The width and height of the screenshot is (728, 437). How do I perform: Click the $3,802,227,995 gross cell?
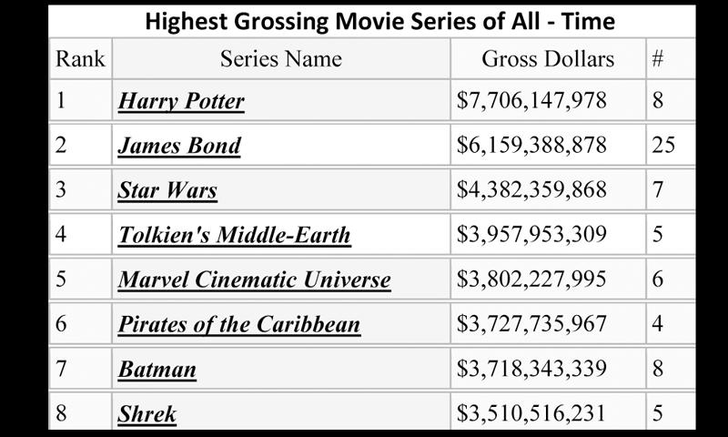(x=548, y=279)
